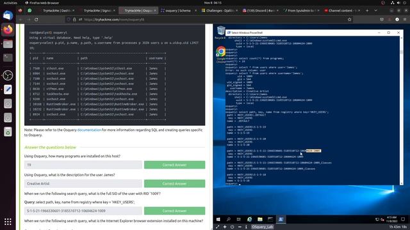Switch to the Discord tab
This screenshot has height=230, width=410.
point(261,11)
